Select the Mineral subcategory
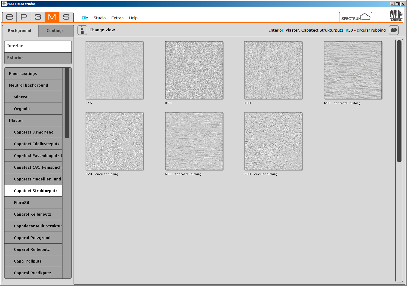 click(33, 97)
